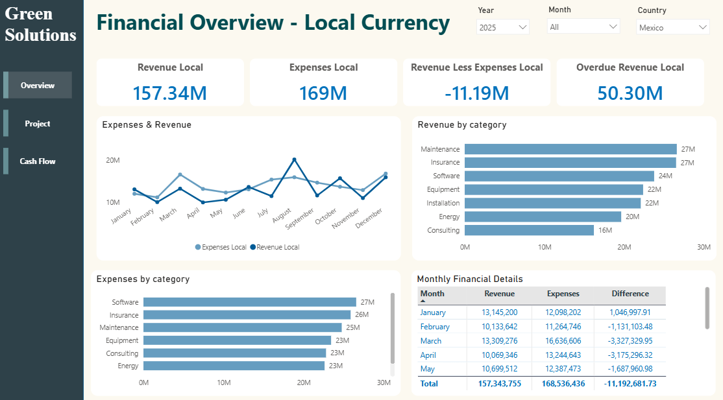723x400 pixels.
Task: Sort table by the Expenses column header
Action: click(x=563, y=294)
